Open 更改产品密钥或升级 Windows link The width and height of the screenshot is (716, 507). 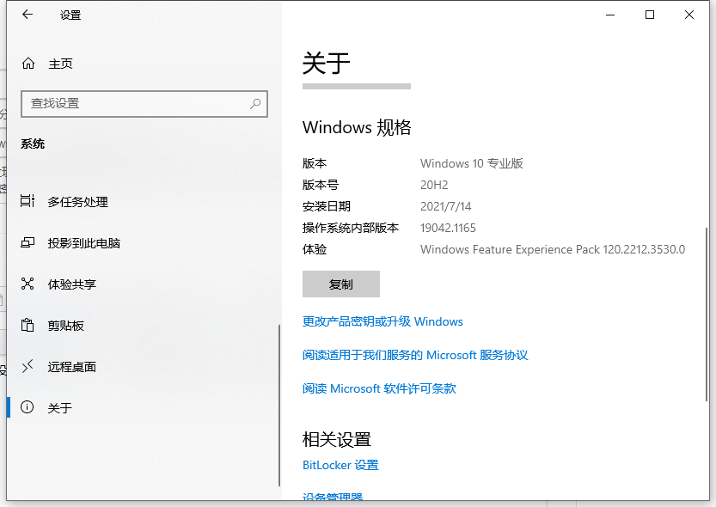(x=382, y=321)
